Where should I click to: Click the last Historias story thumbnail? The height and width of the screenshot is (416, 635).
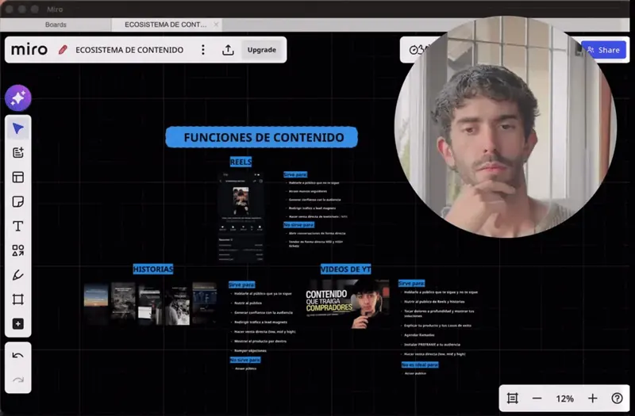[205, 303]
